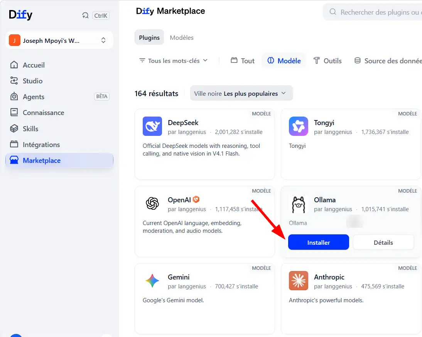Image resolution: width=422 pixels, height=337 pixels.
Task: Open the Les plus populaires sort dropdown
Action: point(241,93)
